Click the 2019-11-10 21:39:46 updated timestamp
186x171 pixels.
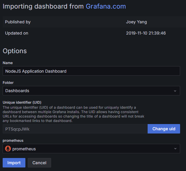click(146, 33)
